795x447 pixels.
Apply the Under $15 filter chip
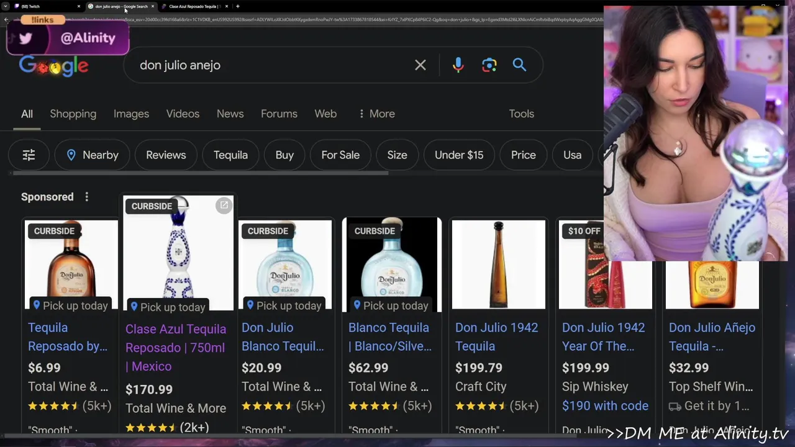[459, 155]
